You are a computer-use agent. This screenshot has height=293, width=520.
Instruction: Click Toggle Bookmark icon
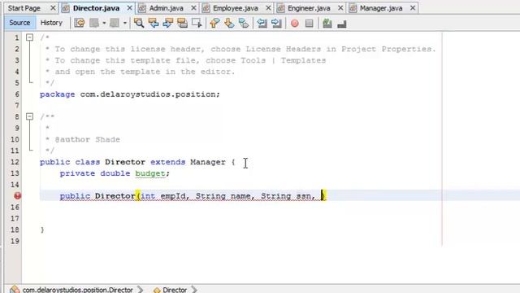[244, 23]
